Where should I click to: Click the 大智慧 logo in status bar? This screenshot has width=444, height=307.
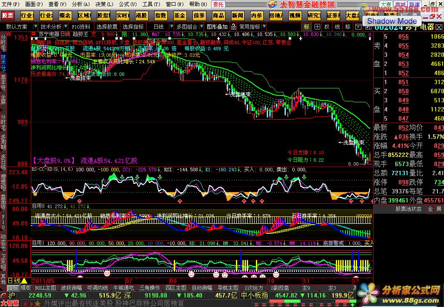pos(10,304)
